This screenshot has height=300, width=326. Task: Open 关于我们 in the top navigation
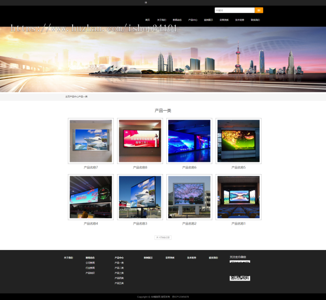tap(162, 20)
